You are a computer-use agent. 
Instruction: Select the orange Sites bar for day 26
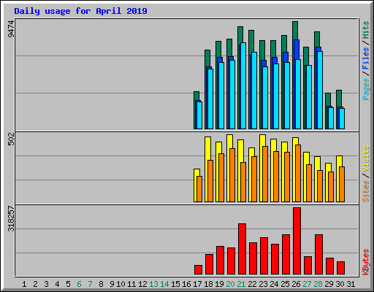[298, 173]
